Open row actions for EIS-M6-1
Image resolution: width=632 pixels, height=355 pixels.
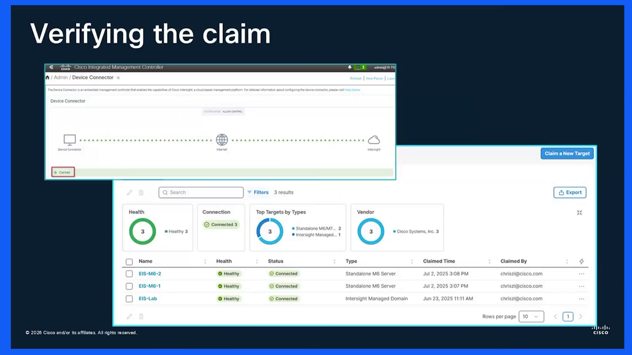click(x=582, y=286)
